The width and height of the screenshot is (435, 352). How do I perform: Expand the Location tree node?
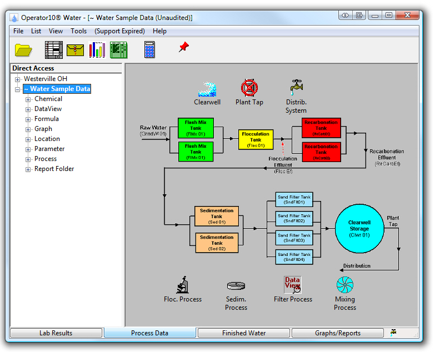click(x=28, y=139)
